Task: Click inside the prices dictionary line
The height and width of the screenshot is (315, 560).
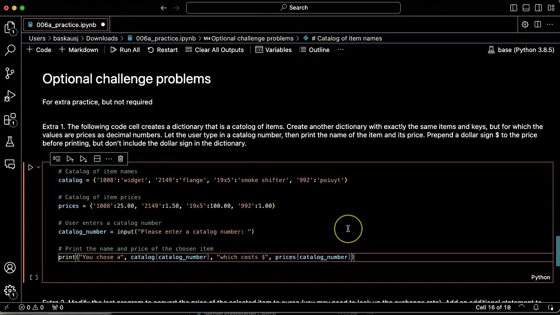Action: pyautogui.click(x=167, y=206)
